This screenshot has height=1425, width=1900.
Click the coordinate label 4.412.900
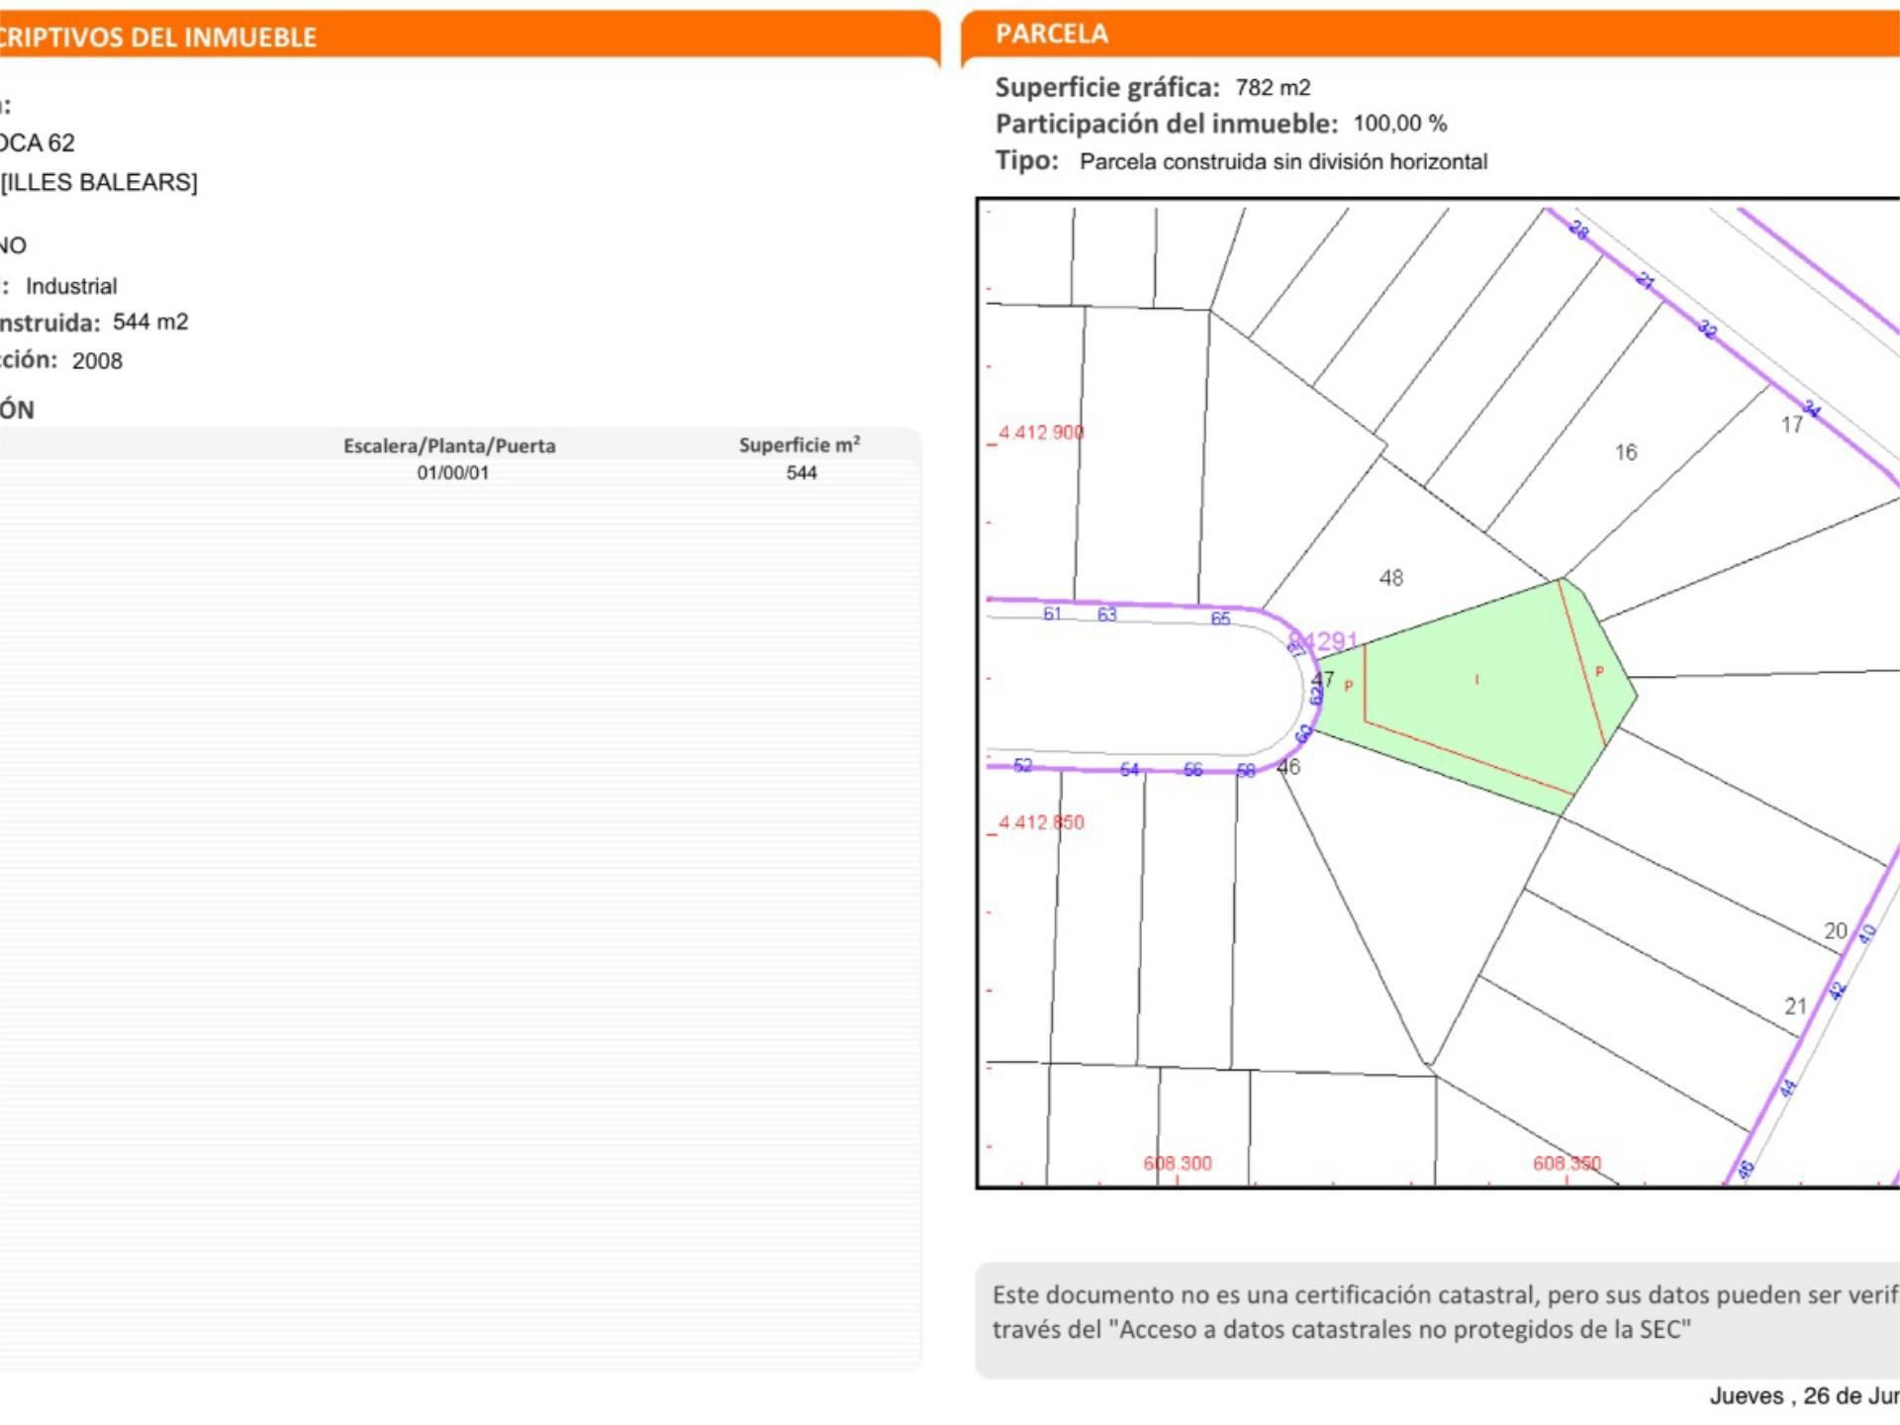tap(1041, 432)
